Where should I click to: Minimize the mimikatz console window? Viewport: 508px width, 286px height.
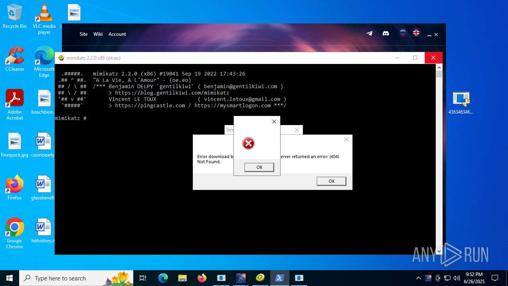click(397, 58)
